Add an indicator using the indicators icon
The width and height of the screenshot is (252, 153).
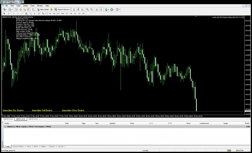coord(106,10)
